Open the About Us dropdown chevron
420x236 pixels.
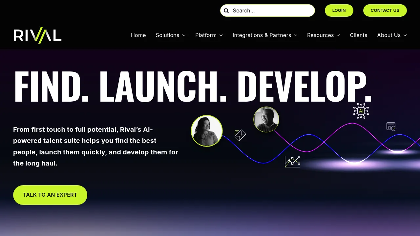coord(405,35)
